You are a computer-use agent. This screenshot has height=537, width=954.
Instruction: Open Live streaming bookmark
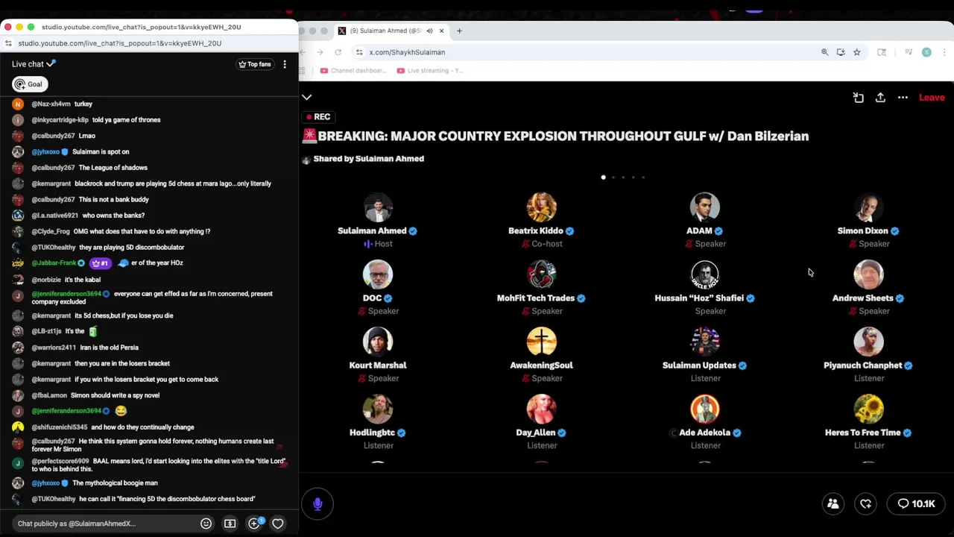430,71
